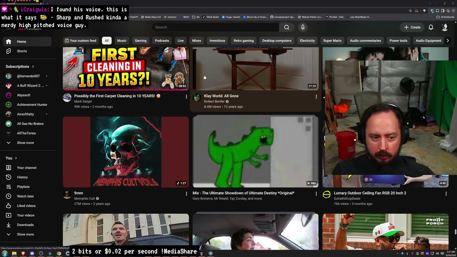The image size is (457, 257).
Task: Open Mark Saiger channel avatar
Action: tap(67, 97)
